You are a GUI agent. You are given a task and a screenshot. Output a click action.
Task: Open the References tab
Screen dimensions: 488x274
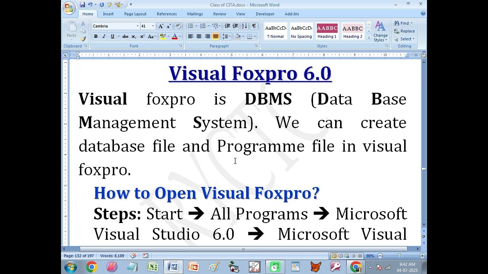[167, 14]
